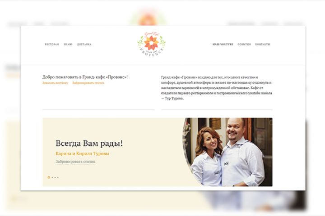Open the СОБЫТИЯ navigation item
The width and height of the screenshot is (325, 216).
click(244, 45)
